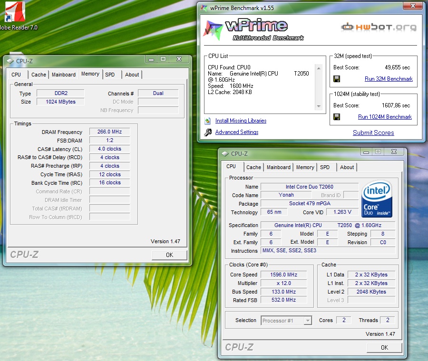
Task: Minimize the CPU-Z Memory window
Action: click(151, 59)
